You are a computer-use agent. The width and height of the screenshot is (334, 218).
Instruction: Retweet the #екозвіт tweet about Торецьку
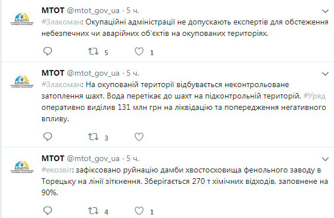(93, 211)
